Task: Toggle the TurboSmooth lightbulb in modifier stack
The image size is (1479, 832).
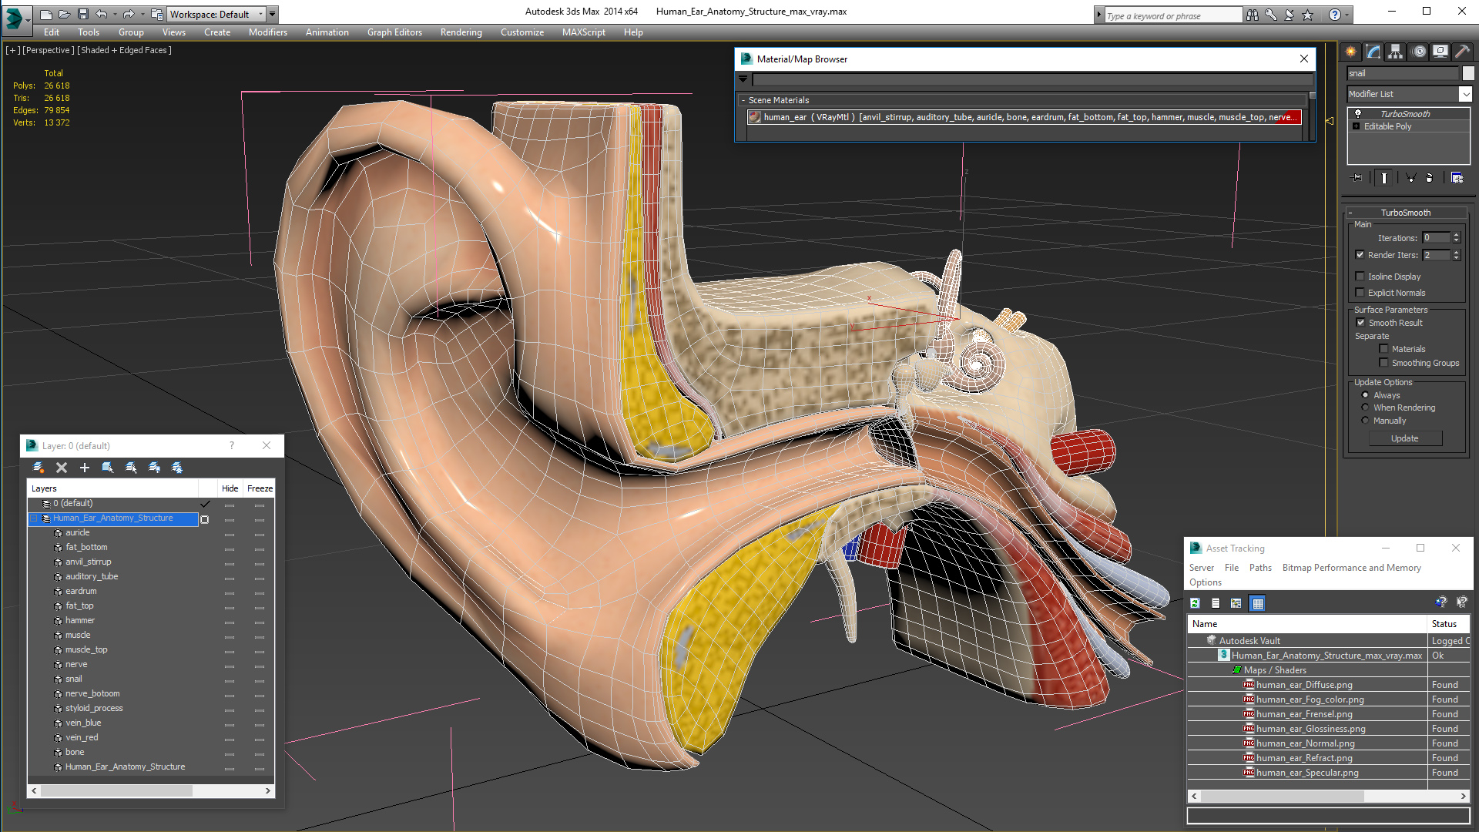Action: pyautogui.click(x=1358, y=114)
